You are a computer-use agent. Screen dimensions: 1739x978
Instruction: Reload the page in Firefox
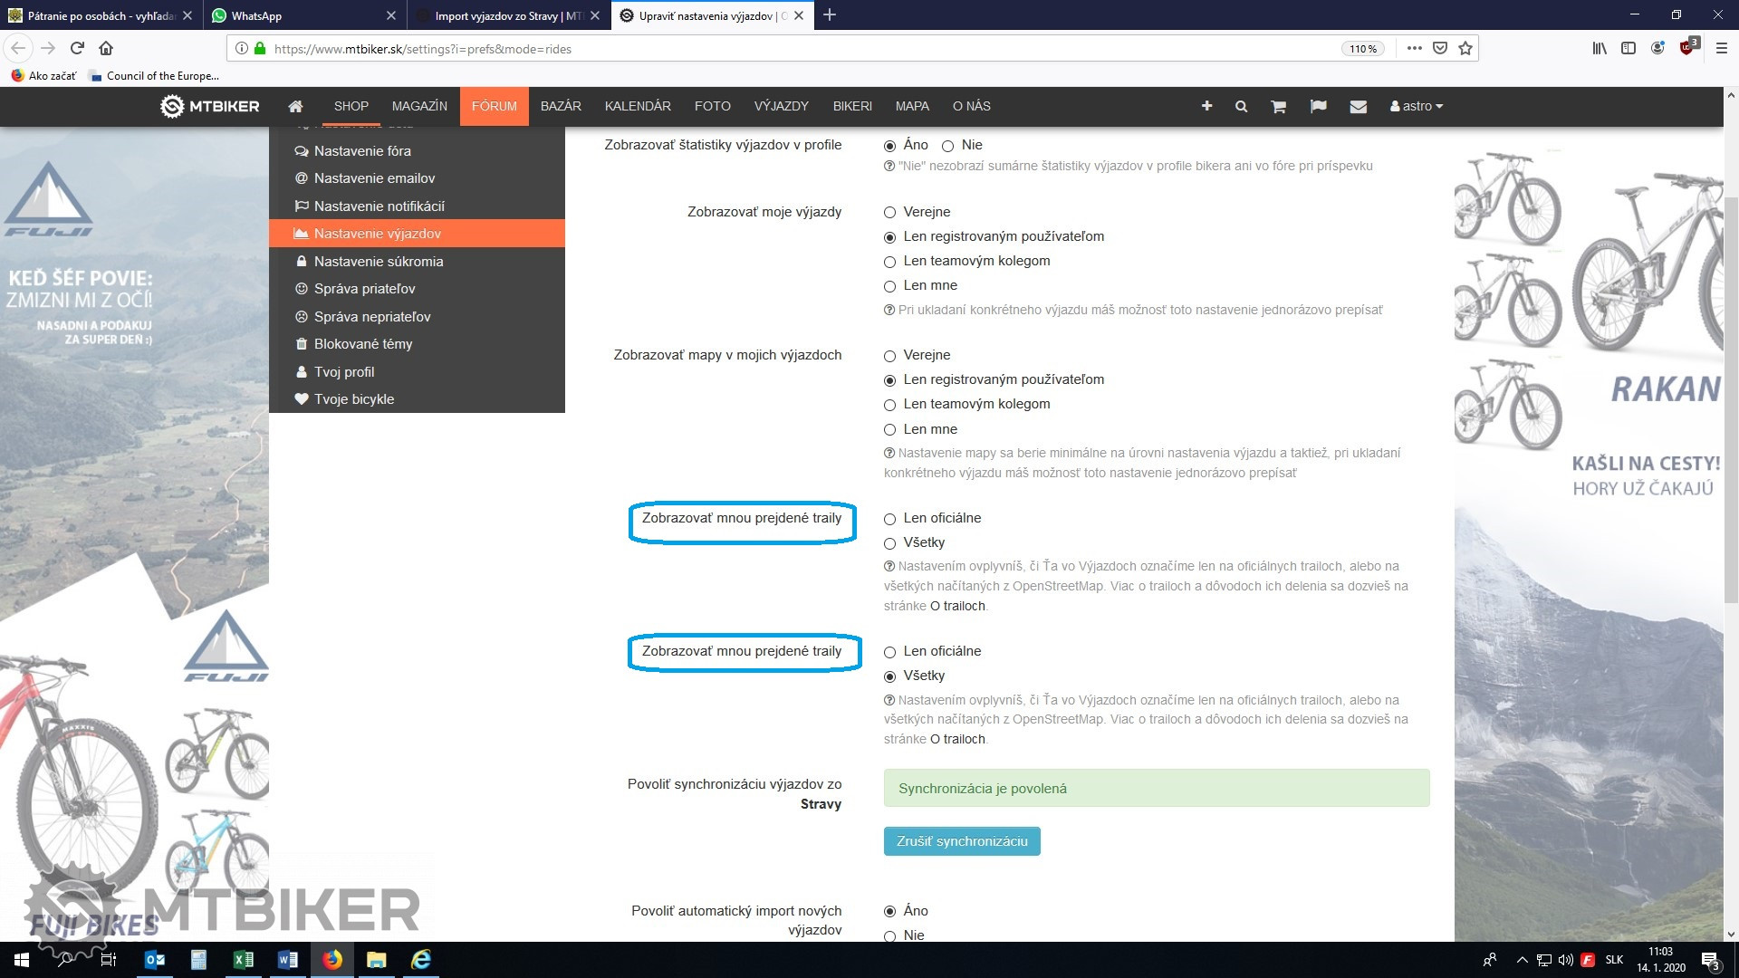point(77,49)
